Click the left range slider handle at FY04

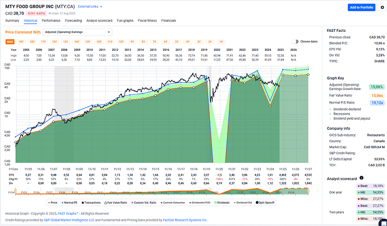click(15, 191)
